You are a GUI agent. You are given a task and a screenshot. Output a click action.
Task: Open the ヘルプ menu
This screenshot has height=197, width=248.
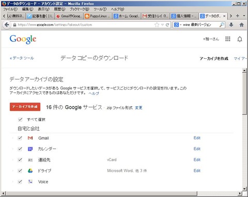tap(117, 9)
